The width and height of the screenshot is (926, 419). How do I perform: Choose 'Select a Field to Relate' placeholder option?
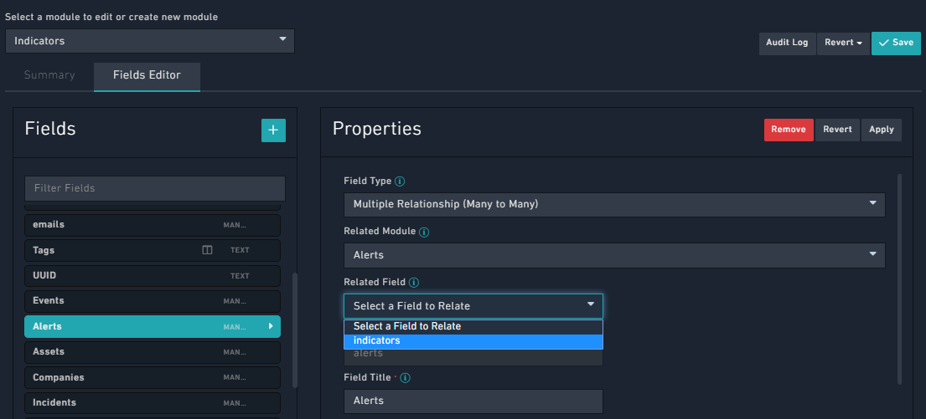(473, 326)
